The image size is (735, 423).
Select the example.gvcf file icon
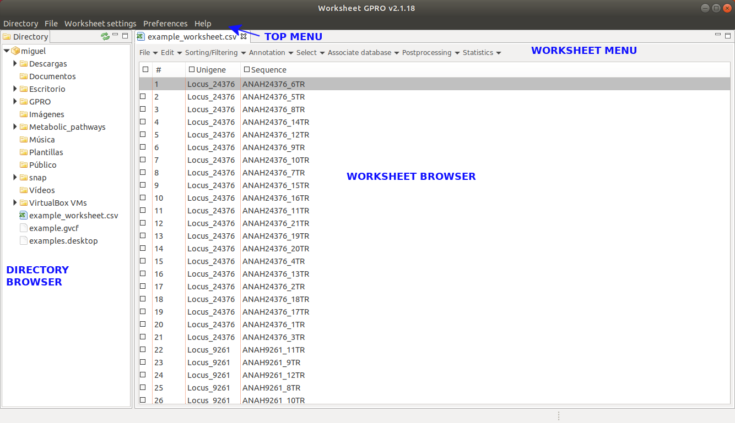point(24,228)
